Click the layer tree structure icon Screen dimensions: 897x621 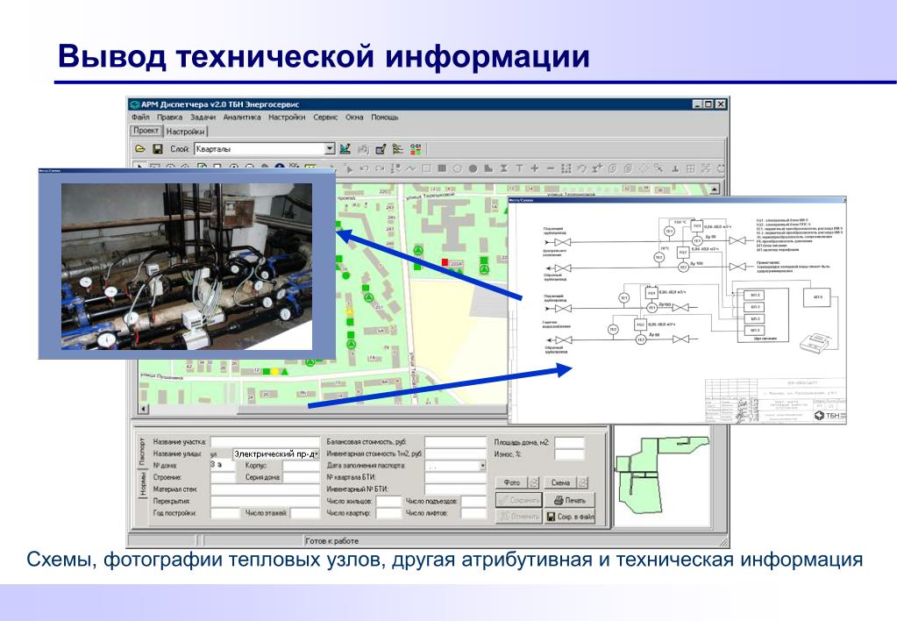point(398,149)
